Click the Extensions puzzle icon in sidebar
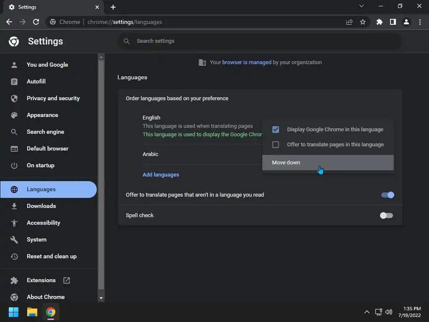This screenshot has height=322, width=429. [x=14, y=280]
